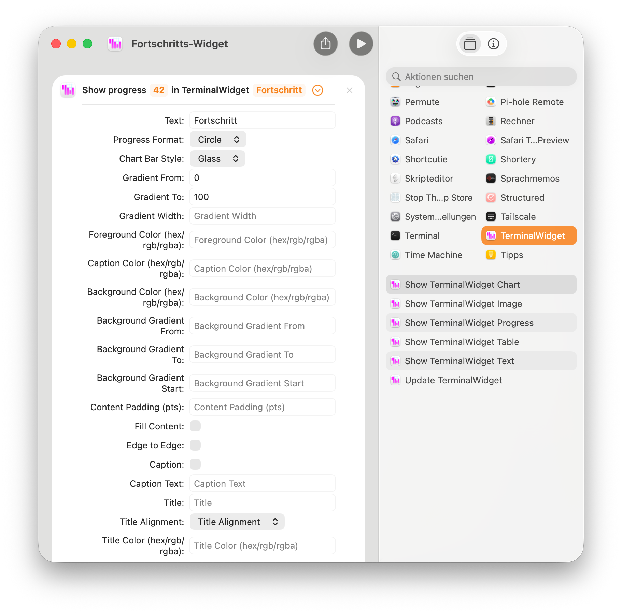Viewport: 622px width, 613px height.
Task: Choose Show TerminalWidget Chart action
Action: tap(481, 285)
